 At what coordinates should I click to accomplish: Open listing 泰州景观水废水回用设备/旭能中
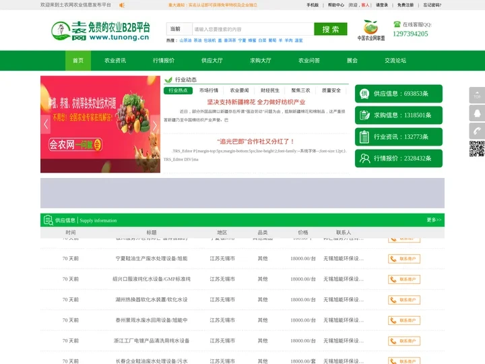click(152, 320)
